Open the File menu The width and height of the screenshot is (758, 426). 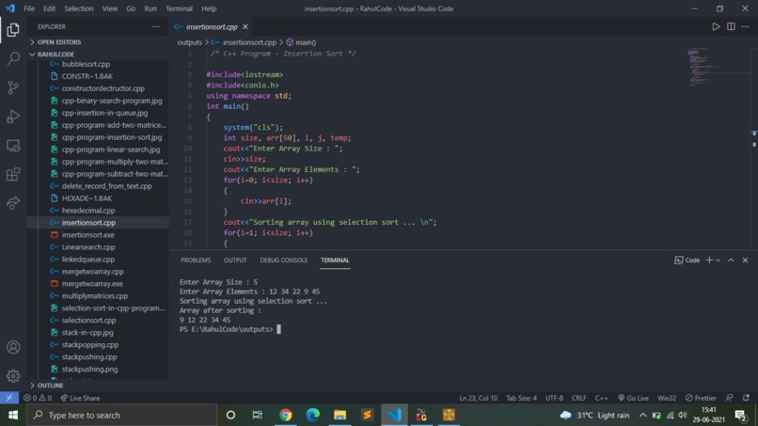(29, 8)
